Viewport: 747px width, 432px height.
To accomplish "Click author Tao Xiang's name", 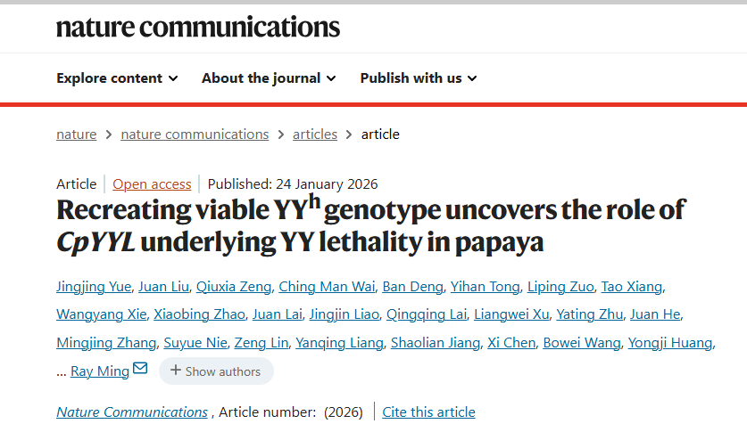I will 631,287.
